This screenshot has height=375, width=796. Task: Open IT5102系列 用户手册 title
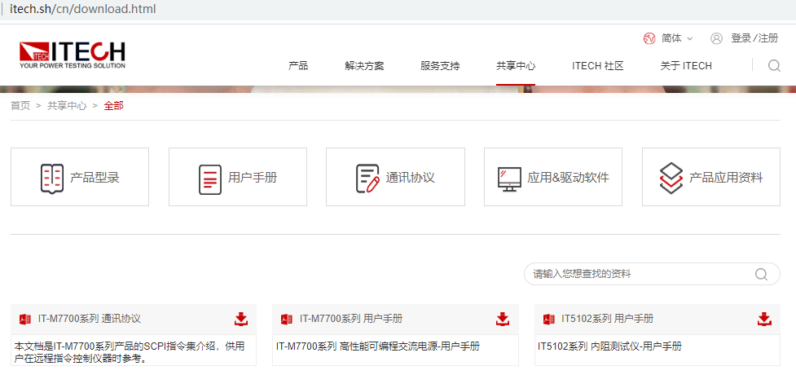pos(608,319)
